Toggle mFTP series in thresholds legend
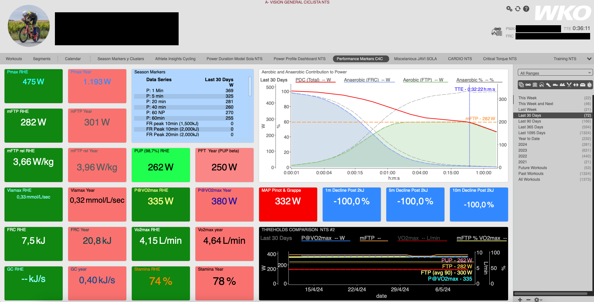Screen dimensions: 594x302 click(374, 238)
